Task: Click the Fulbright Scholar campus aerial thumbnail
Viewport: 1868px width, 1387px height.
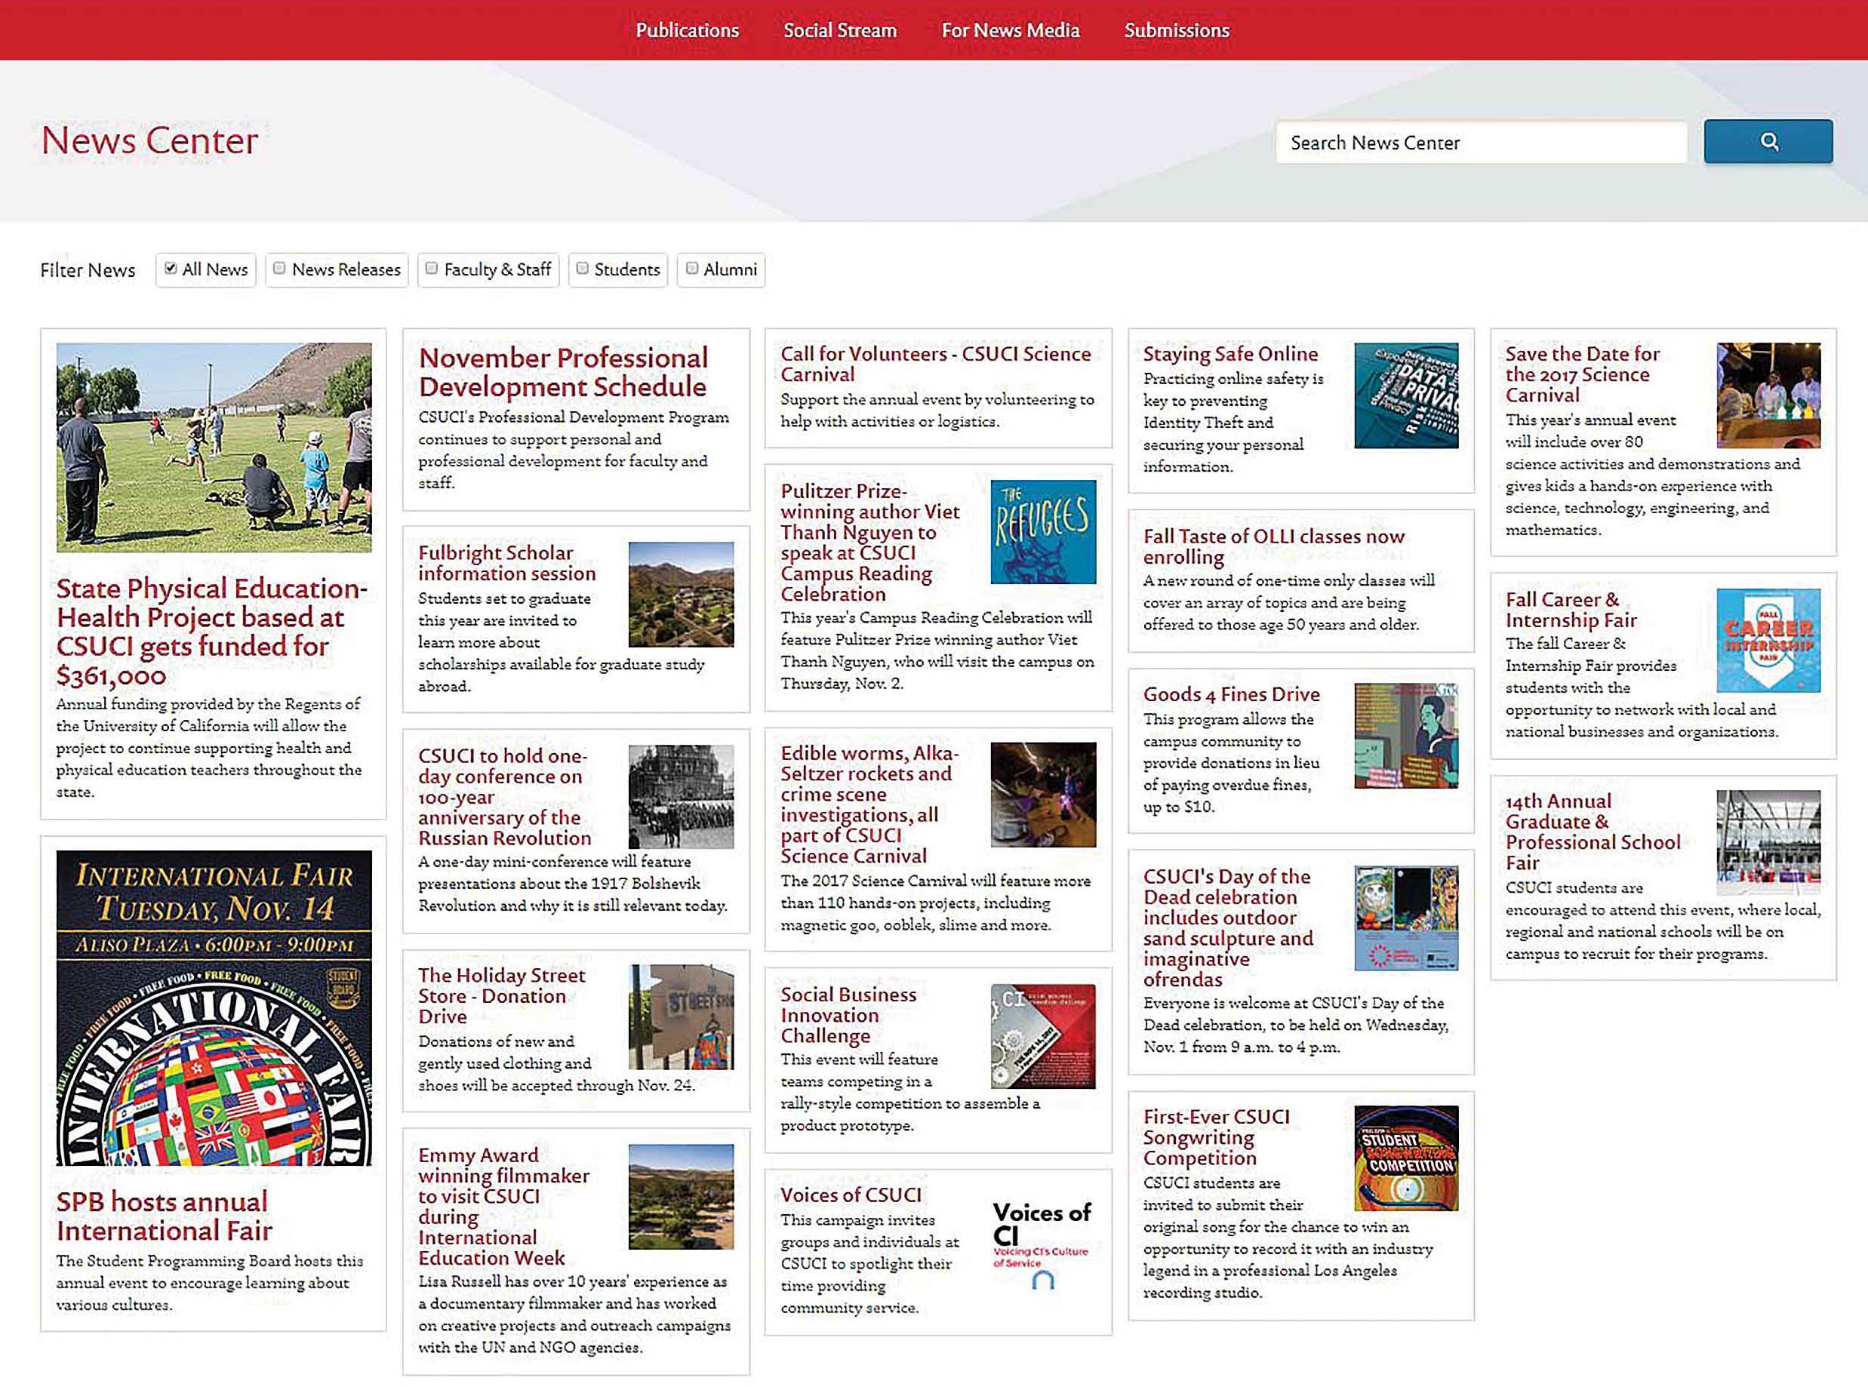Action: click(681, 595)
